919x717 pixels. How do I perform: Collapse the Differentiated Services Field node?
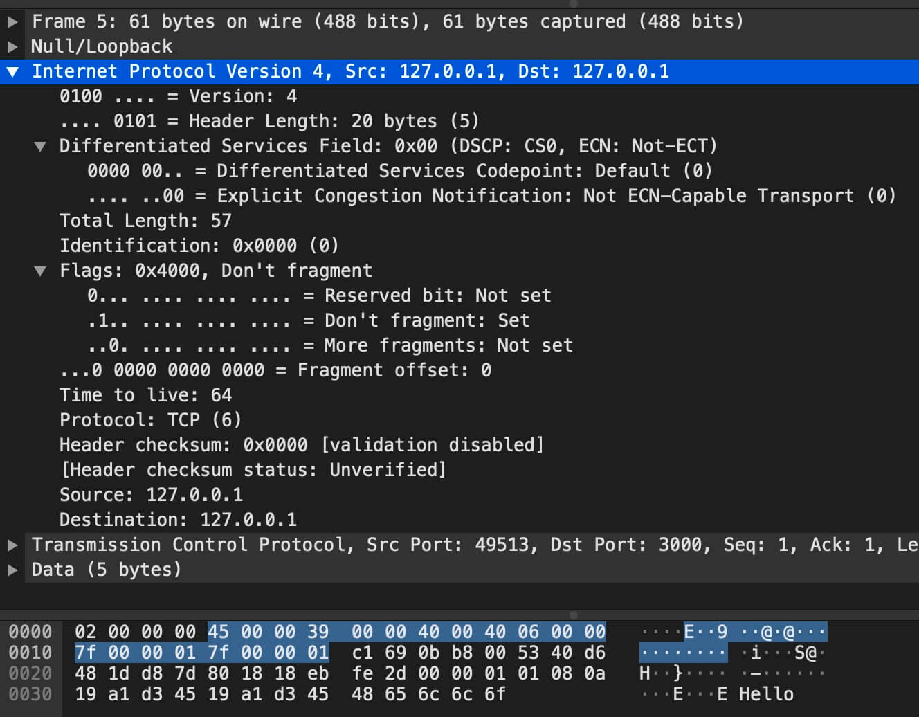point(40,146)
